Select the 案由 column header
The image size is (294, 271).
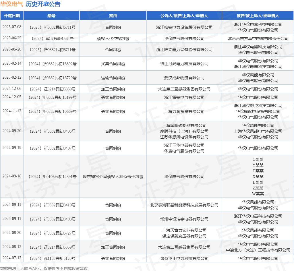[x=113, y=16]
